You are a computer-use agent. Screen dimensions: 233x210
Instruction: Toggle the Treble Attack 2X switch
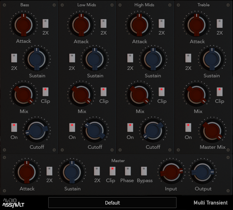coord(220,24)
